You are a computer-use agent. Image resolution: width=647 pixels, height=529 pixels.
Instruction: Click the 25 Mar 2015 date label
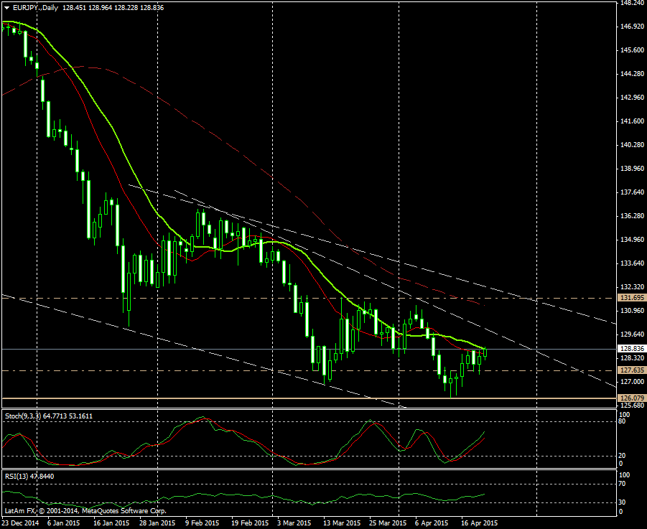(387, 523)
